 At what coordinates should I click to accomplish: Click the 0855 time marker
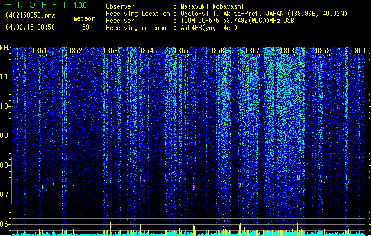[x=182, y=51]
